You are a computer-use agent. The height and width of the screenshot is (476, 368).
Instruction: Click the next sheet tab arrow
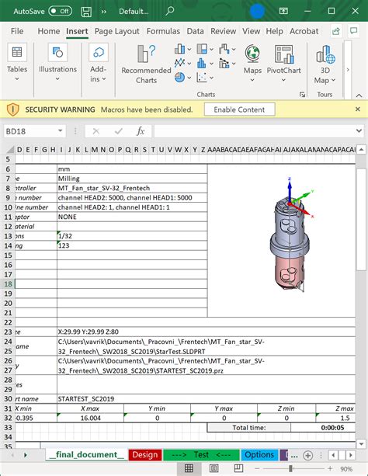pos(26,455)
